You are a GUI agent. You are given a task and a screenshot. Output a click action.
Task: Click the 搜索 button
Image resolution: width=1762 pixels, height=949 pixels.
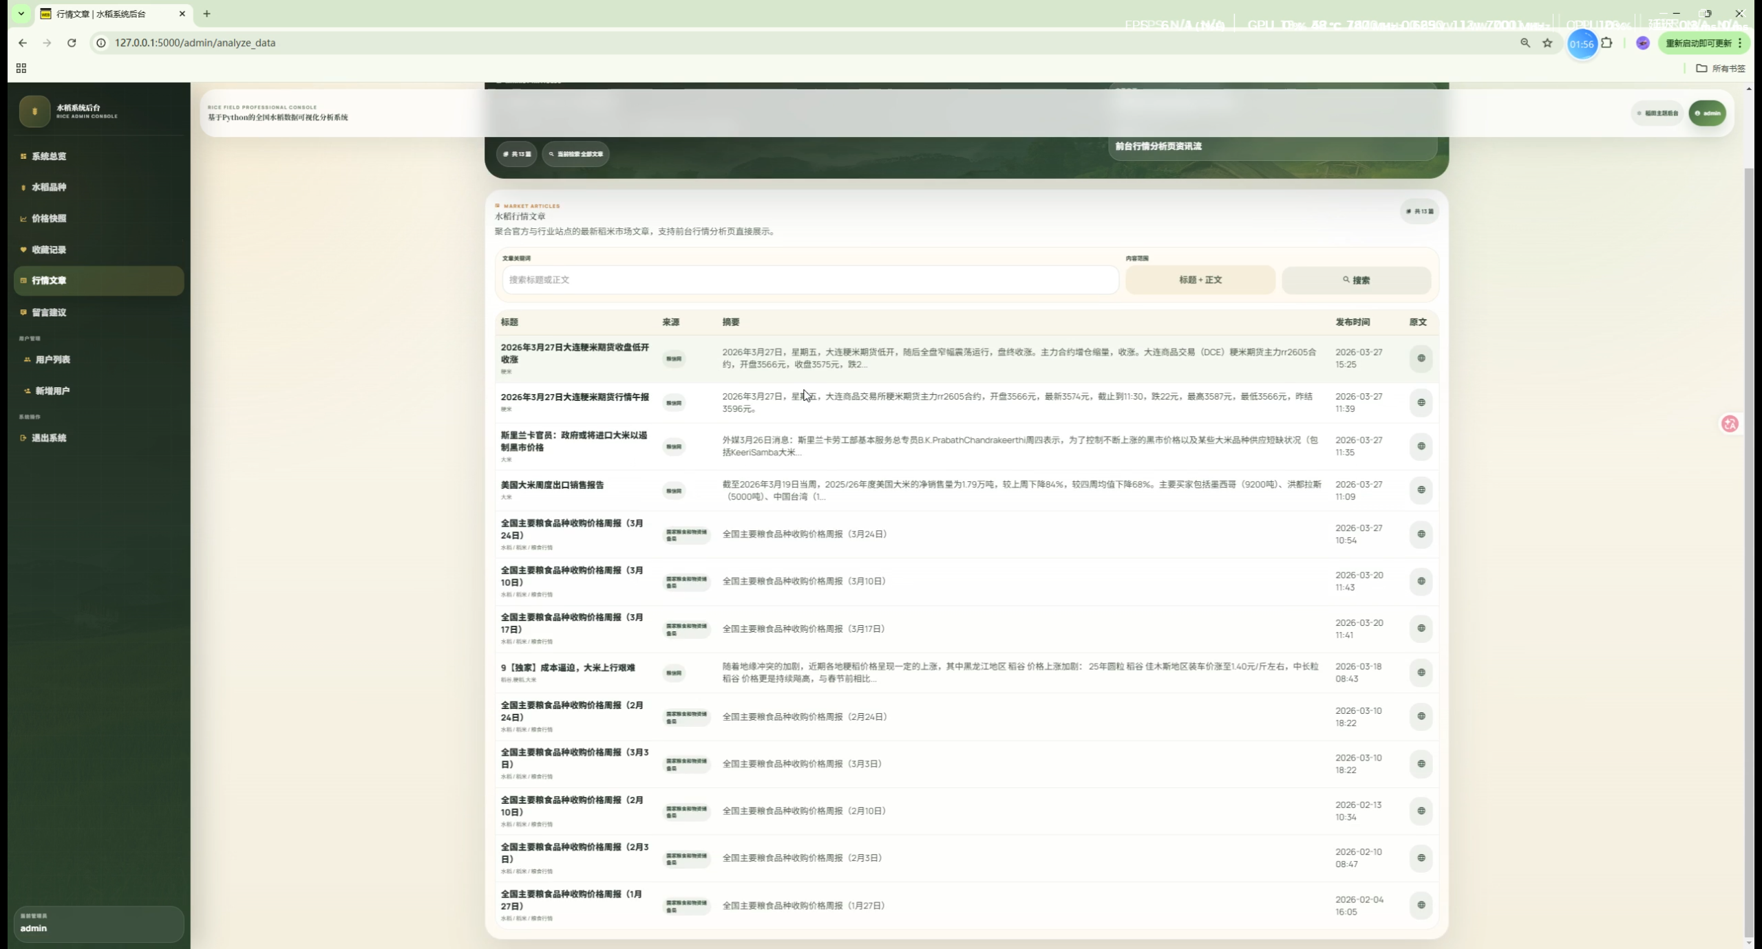tap(1356, 280)
